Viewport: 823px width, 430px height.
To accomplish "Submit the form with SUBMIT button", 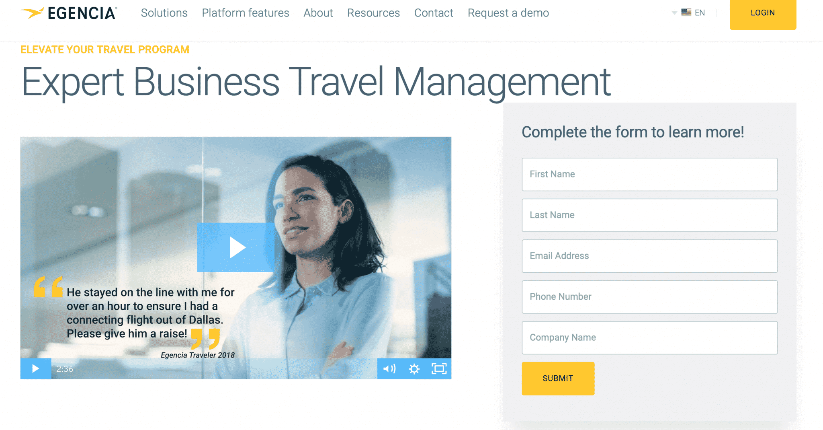I will [558, 378].
